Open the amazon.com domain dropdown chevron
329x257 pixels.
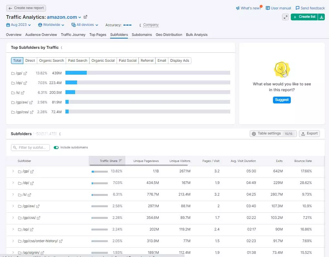[x=80, y=17]
